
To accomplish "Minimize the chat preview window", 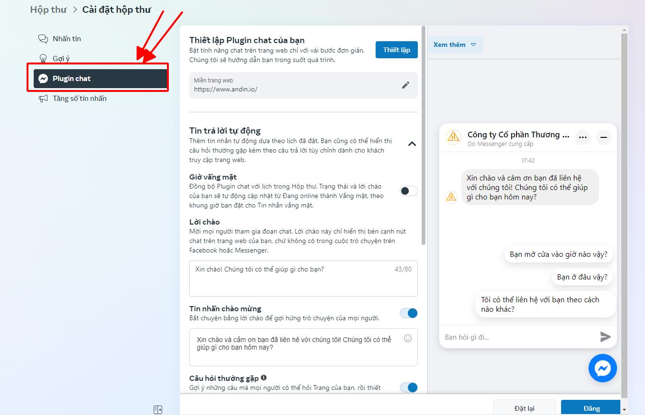I will point(603,137).
